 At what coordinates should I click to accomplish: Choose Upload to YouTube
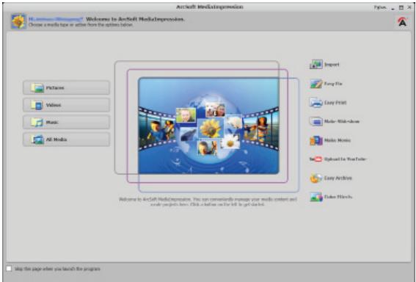tap(337, 159)
